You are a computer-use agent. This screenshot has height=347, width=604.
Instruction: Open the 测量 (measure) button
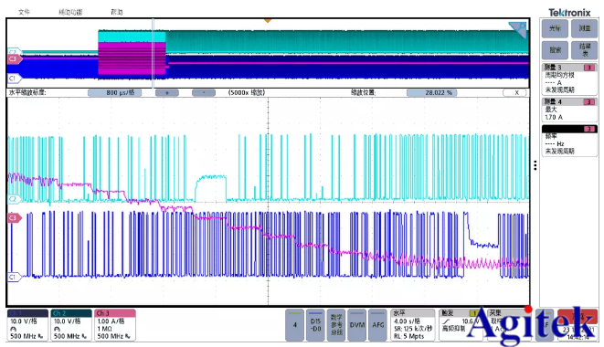(x=584, y=28)
